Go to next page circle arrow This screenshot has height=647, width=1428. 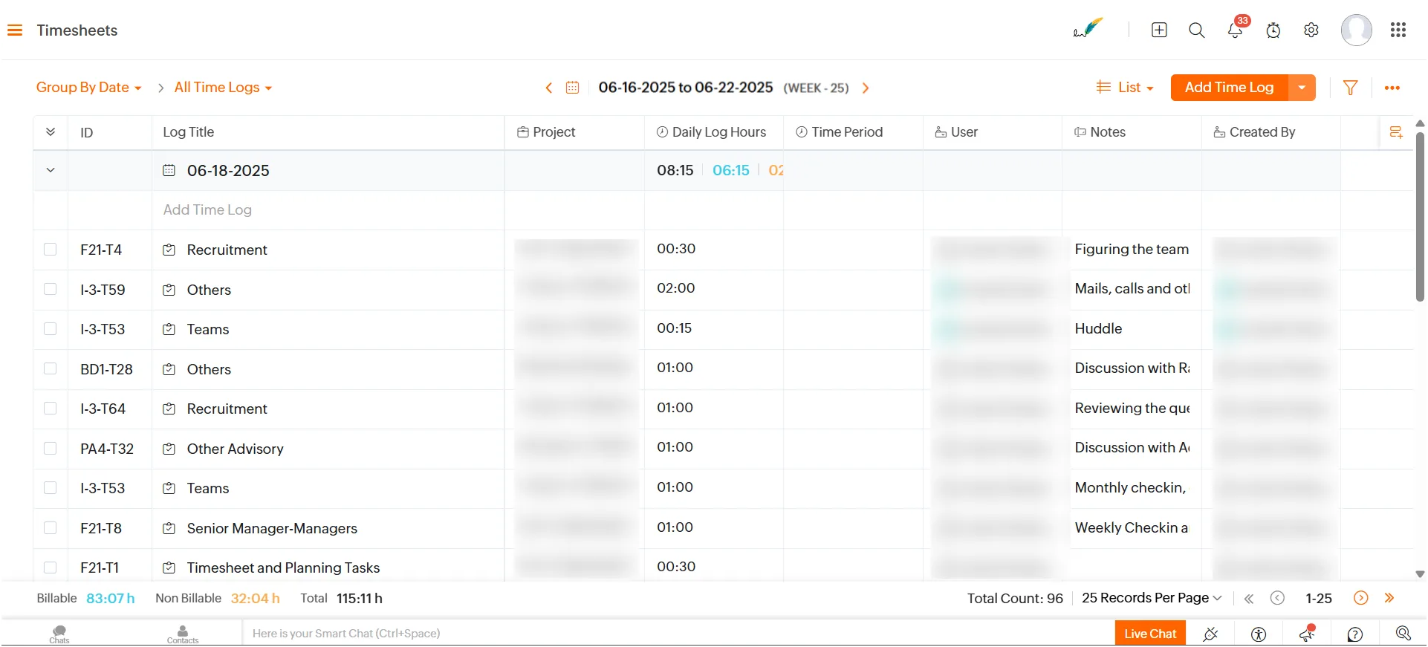click(1361, 599)
